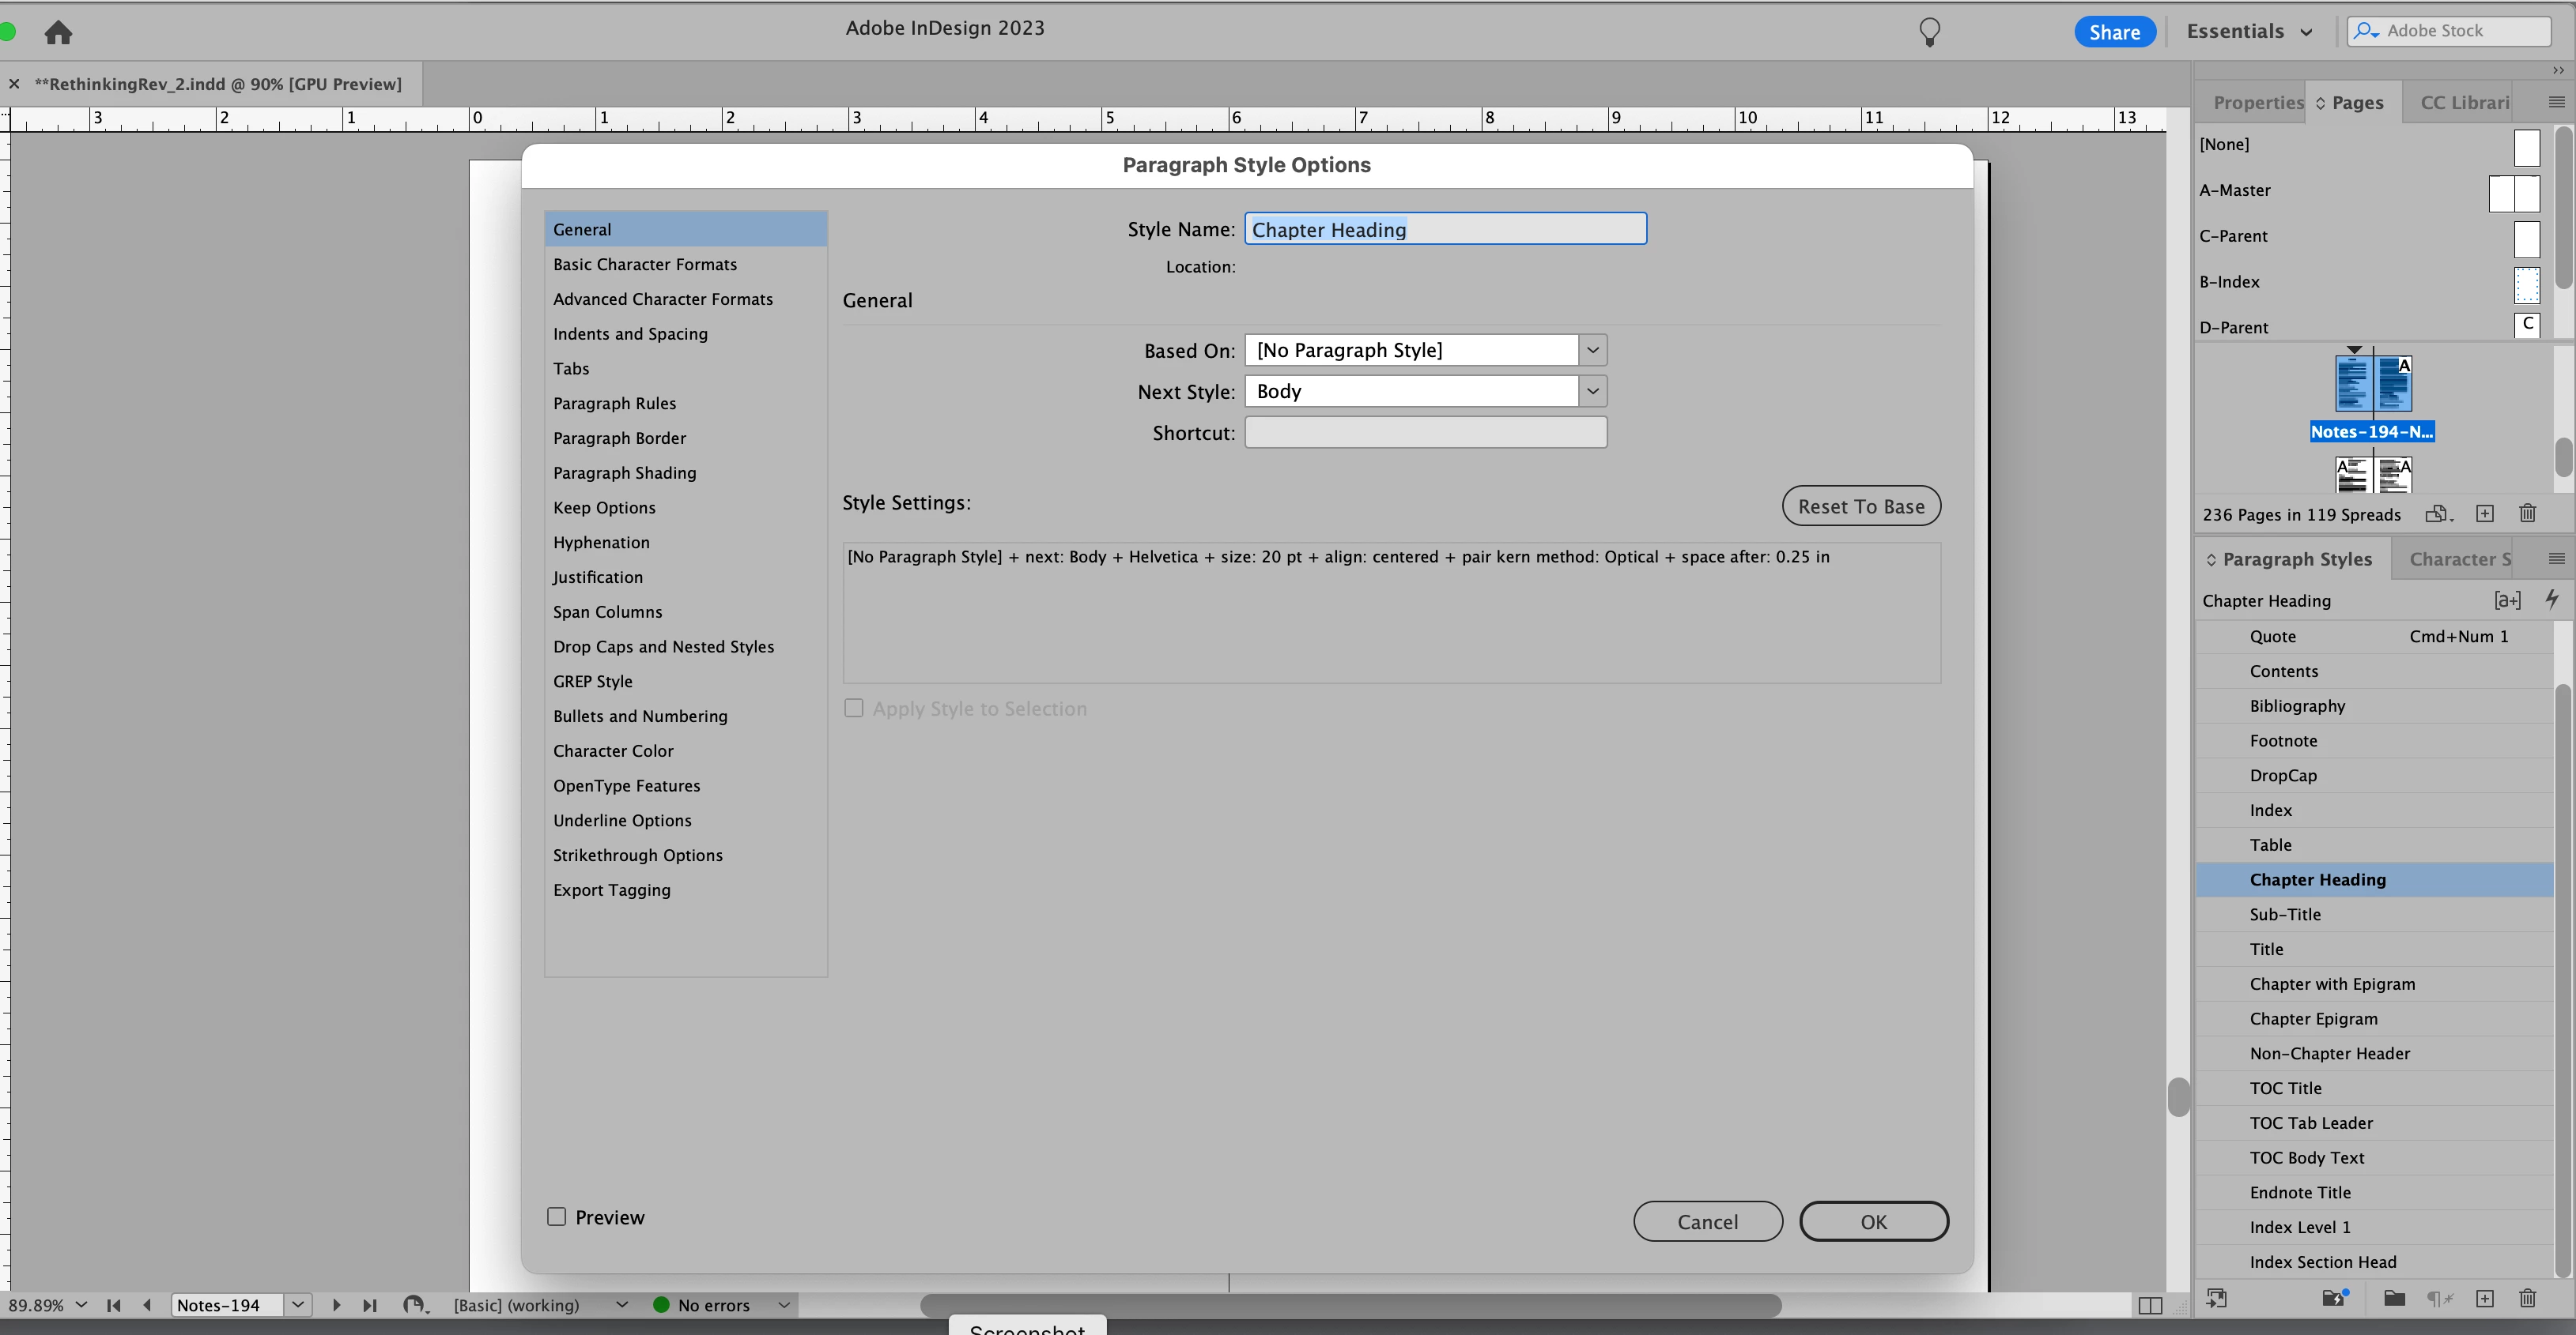2576x1335 pixels.
Task: Click the Shortcut input field
Action: pyautogui.click(x=1425, y=433)
